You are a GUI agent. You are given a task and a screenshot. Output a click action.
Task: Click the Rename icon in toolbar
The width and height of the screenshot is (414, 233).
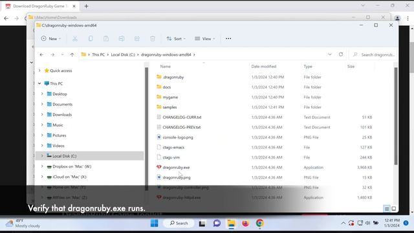coord(122,39)
